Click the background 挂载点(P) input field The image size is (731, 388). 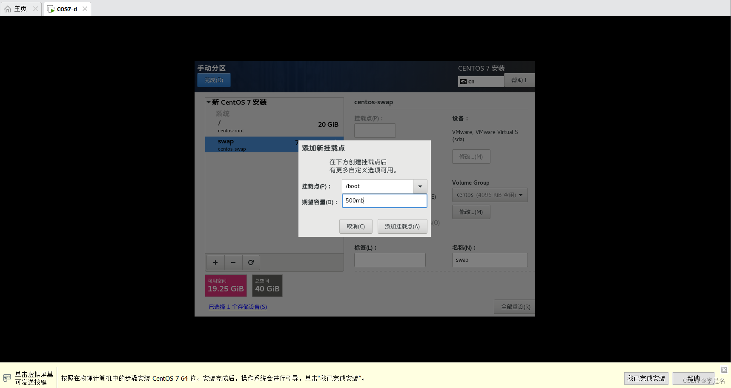[375, 131]
